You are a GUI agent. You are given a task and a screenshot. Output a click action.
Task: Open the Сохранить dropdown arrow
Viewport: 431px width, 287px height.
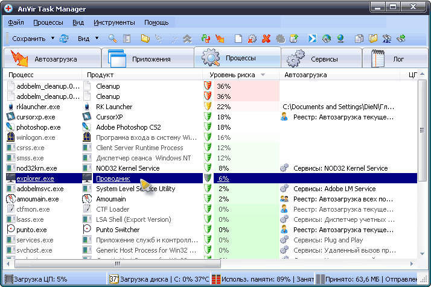click(x=52, y=39)
